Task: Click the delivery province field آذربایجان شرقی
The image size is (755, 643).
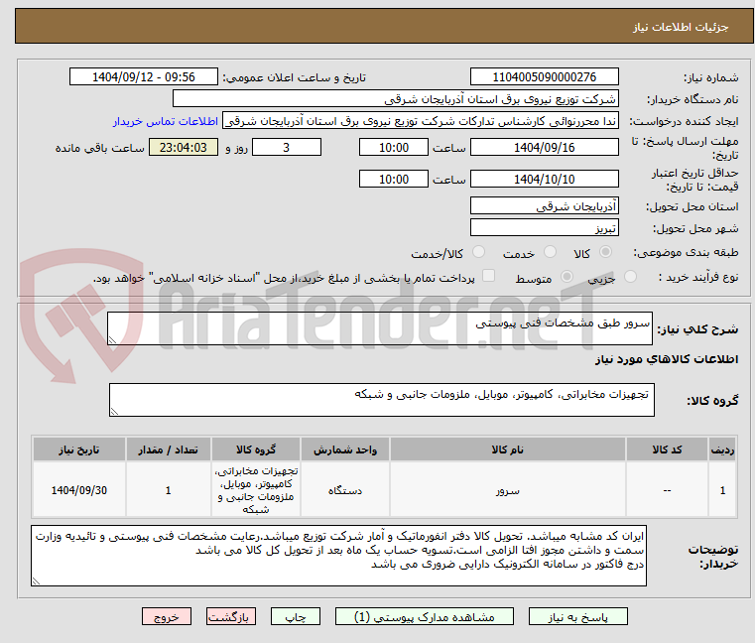Action: (544, 206)
